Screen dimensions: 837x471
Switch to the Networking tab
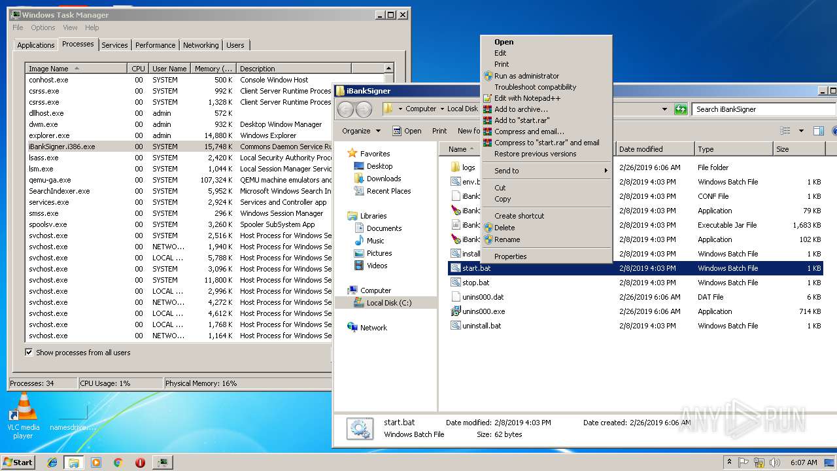coord(201,45)
